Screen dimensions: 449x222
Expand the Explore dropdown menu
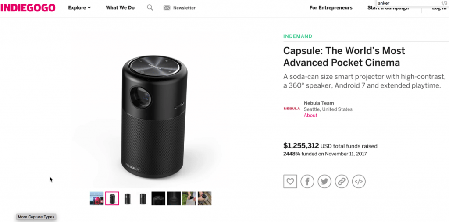(80, 8)
